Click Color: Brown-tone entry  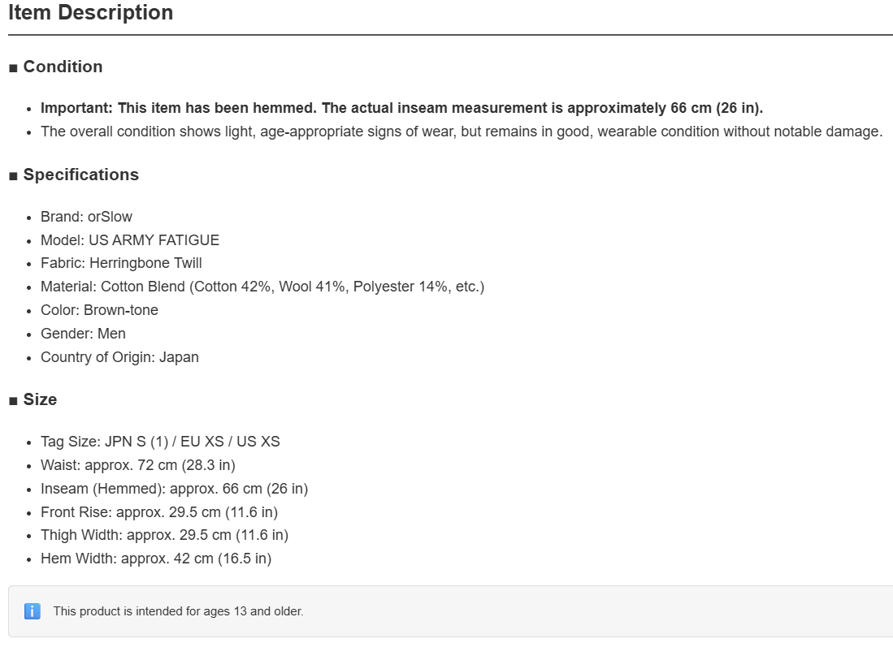click(99, 310)
